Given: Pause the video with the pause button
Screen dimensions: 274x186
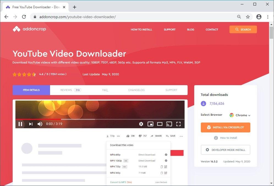Looking at the screenshot, I should pyautogui.click(x=20, y=124).
